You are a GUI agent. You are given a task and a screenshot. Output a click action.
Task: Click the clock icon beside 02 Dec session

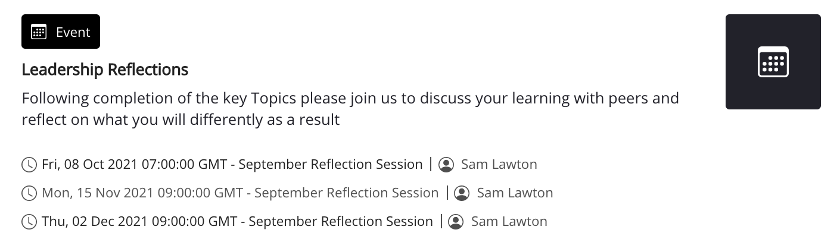29,222
